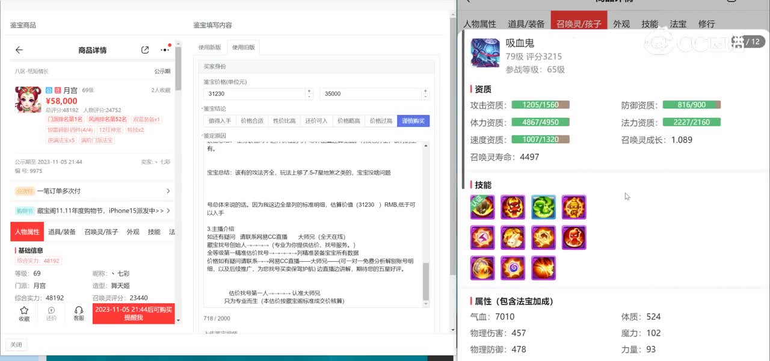This screenshot has width=770, height=361.
Task: Open 外观 tab in left panel
Action: click(133, 232)
